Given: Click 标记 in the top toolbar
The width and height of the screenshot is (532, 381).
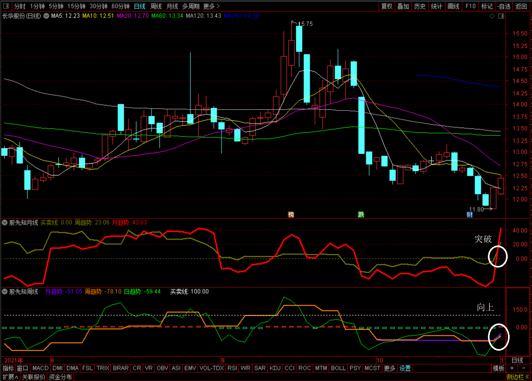Looking at the screenshot, I should point(487,6).
